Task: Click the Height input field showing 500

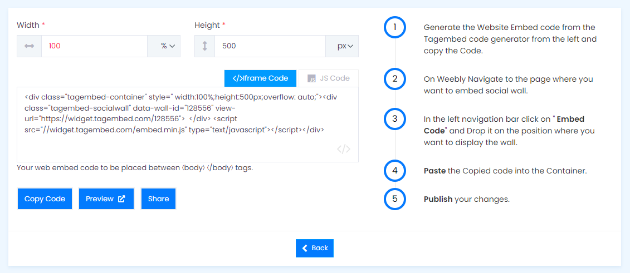Action: (270, 46)
